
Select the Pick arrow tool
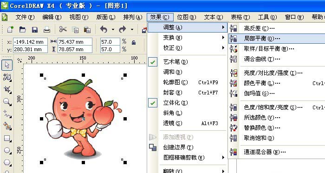point(7,65)
